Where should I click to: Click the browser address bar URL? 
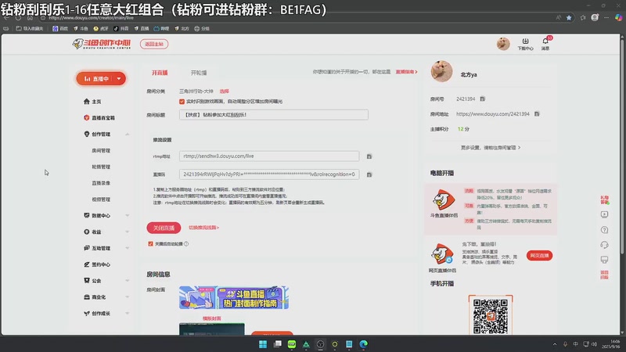[91, 17]
